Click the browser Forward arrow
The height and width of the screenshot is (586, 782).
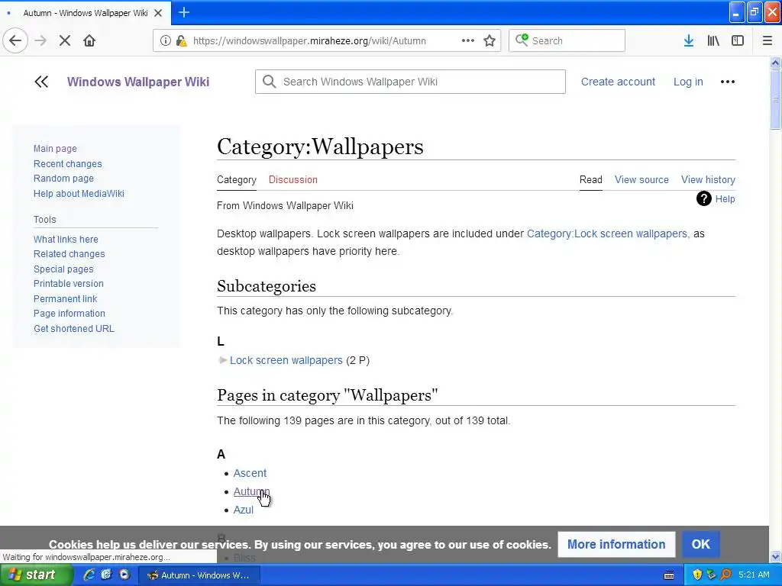tap(40, 40)
